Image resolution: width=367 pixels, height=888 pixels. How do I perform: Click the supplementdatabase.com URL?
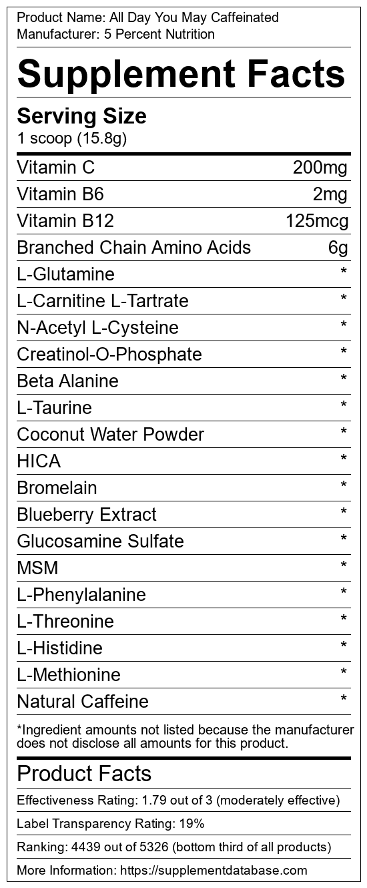tap(214, 870)
